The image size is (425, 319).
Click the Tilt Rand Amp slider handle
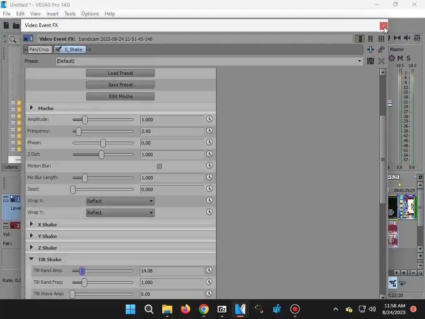coord(82,271)
